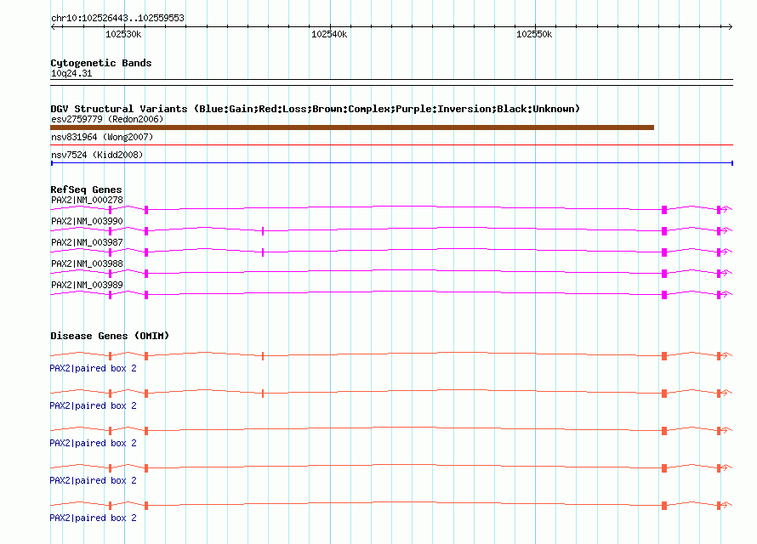Click the large right exon of NM_000278
The image size is (757, 544).
(664, 210)
